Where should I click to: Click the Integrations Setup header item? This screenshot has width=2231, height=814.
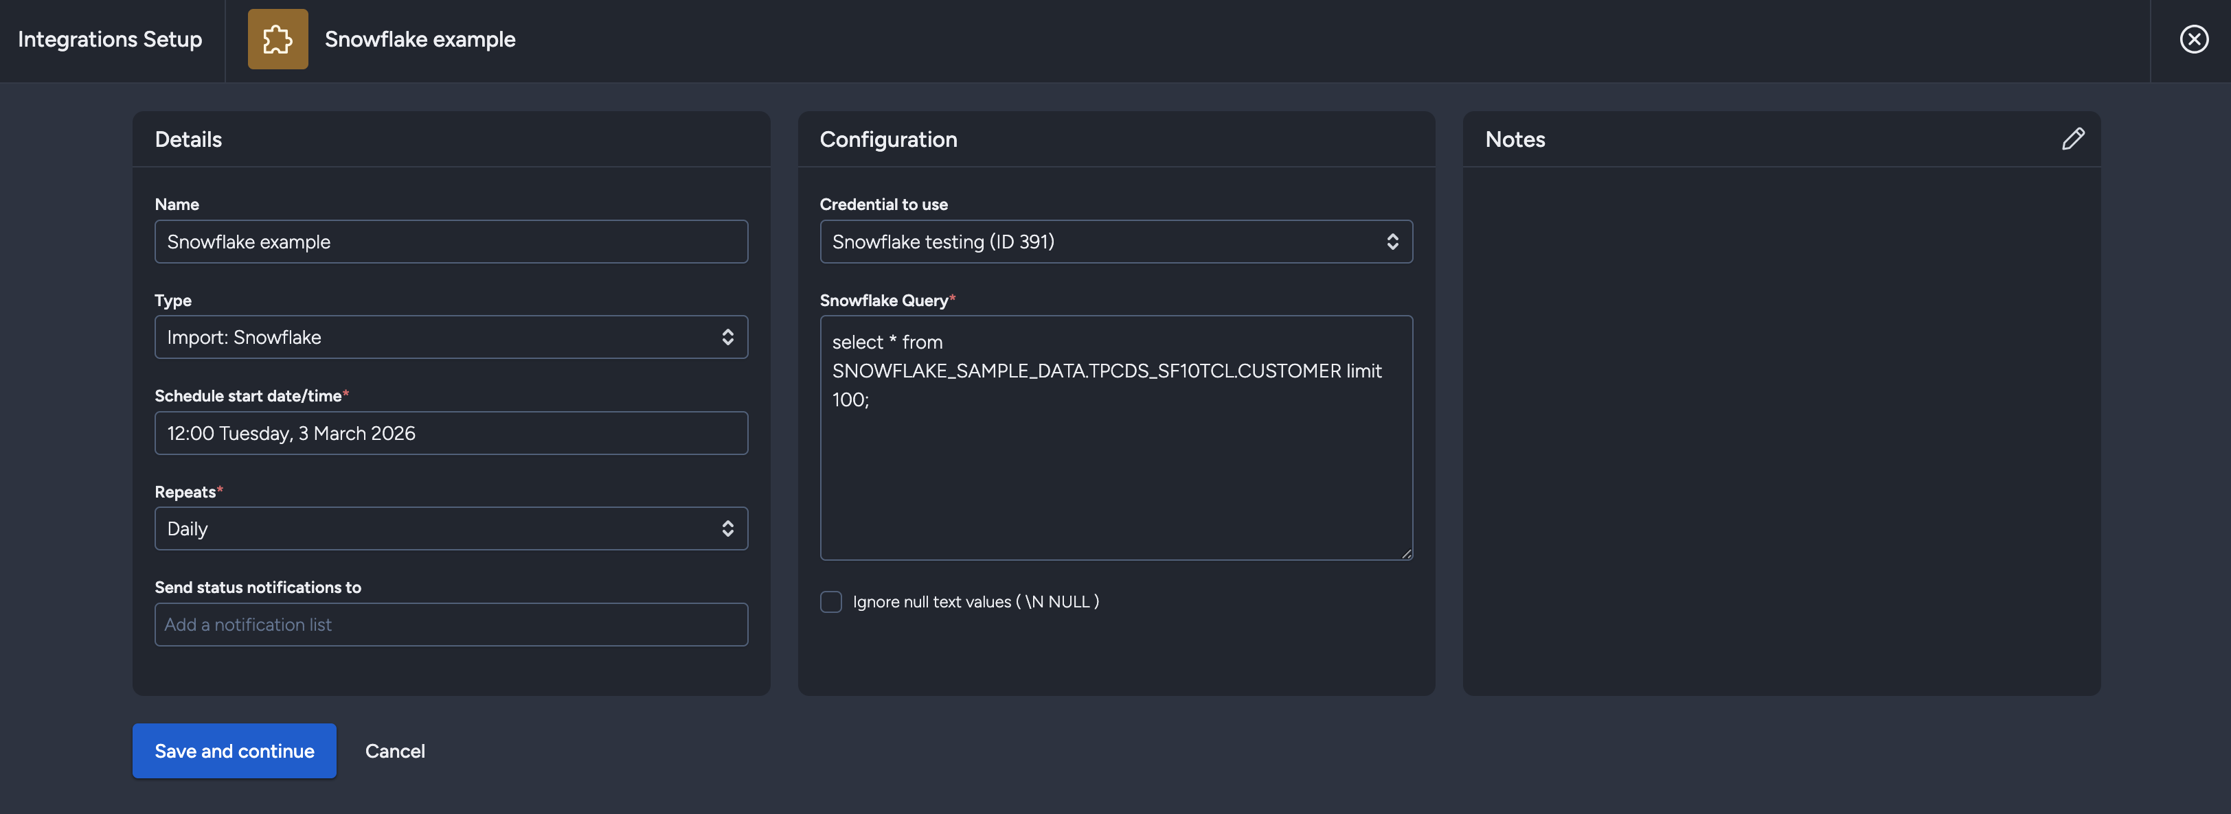tap(110, 39)
